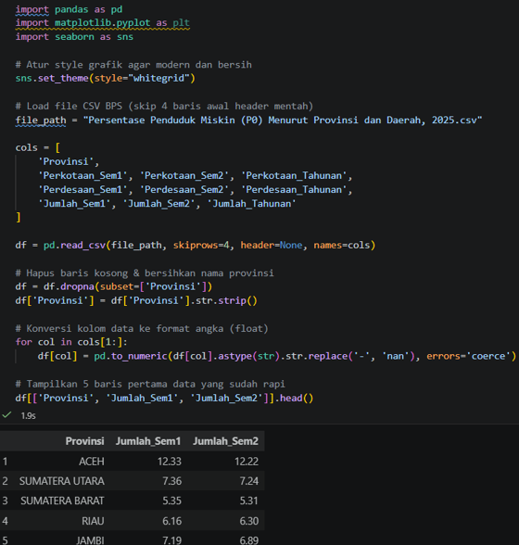Image resolution: width=519 pixels, height=545 pixels.
Task: Select the RIAU province cell
Action: click(93, 521)
